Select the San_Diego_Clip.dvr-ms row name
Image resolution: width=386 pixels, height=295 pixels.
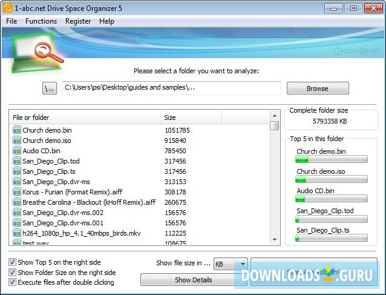pyautogui.click(x=56, y=182)
